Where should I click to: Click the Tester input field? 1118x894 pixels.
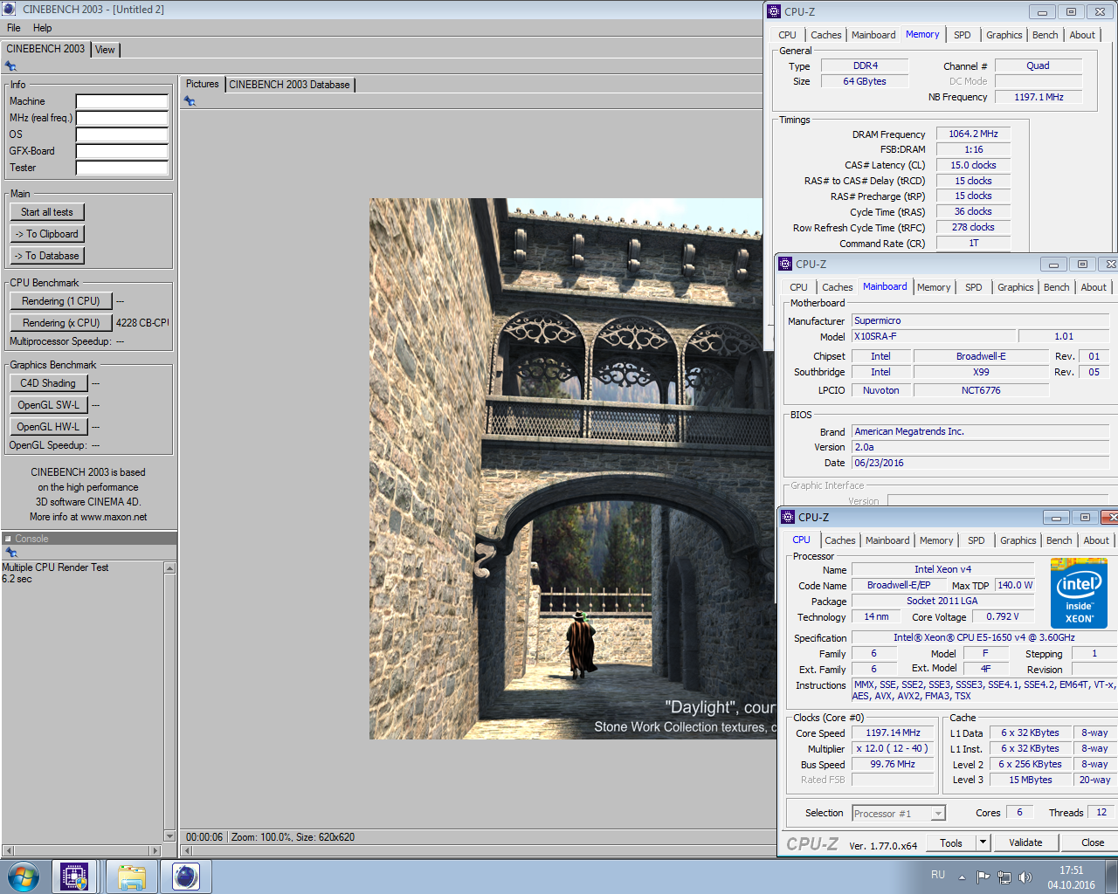[x=122, y=168]
